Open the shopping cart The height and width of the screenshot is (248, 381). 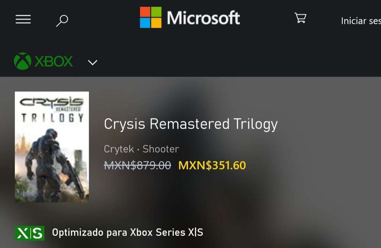point(300,18)
